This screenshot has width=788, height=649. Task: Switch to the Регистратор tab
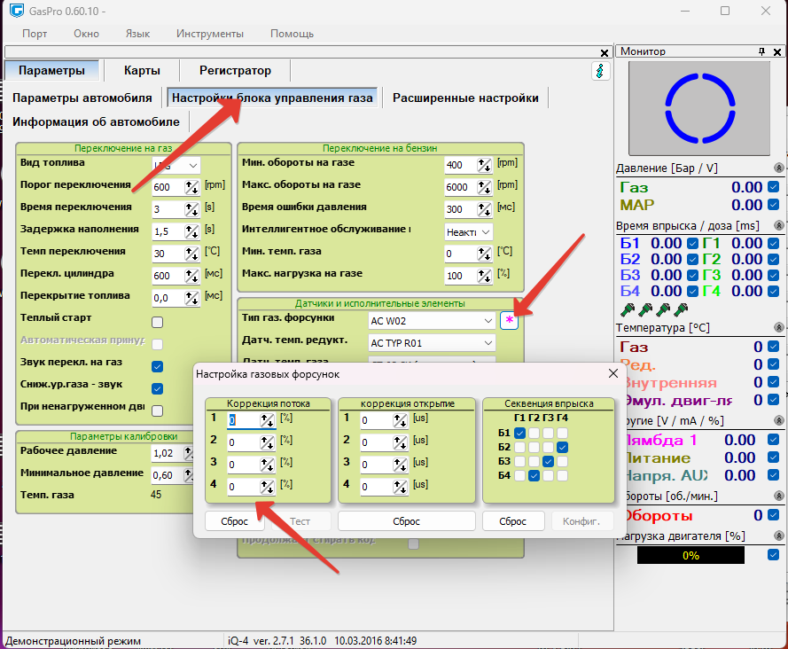pyautogui.click(x=235, y=70)
